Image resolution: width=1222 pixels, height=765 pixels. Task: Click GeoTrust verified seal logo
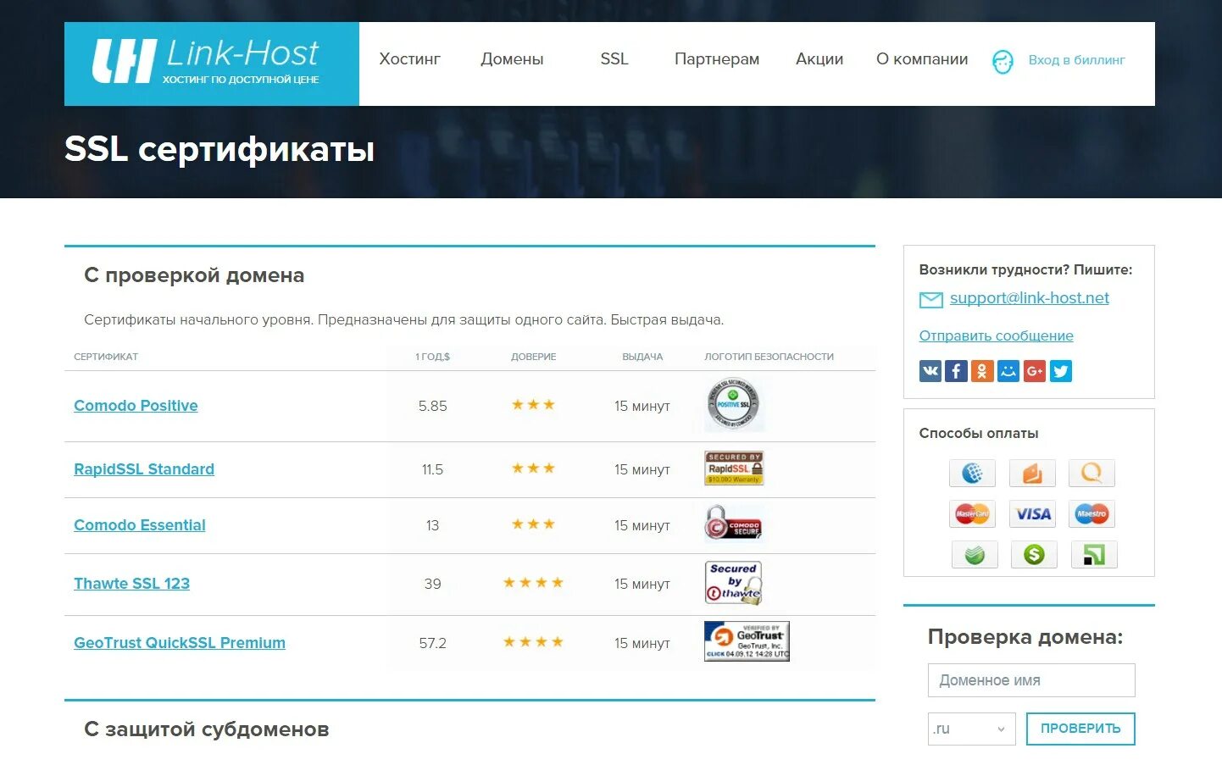coord(747,641)
